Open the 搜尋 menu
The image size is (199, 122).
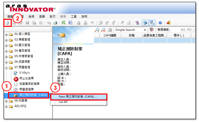coord(42,16)
